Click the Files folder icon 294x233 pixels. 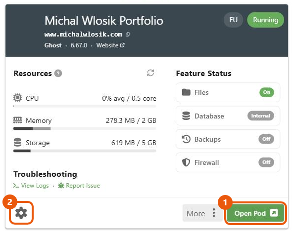click(x=186, y=92)
